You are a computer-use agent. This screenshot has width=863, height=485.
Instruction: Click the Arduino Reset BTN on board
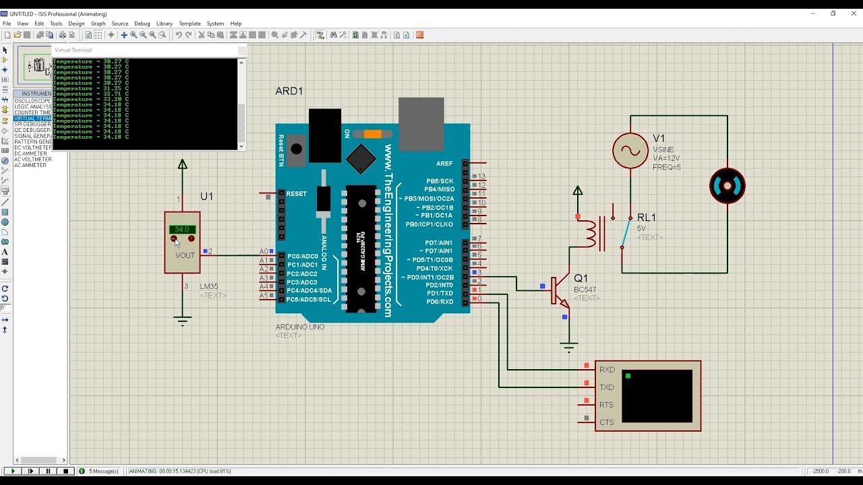(295, 149)
